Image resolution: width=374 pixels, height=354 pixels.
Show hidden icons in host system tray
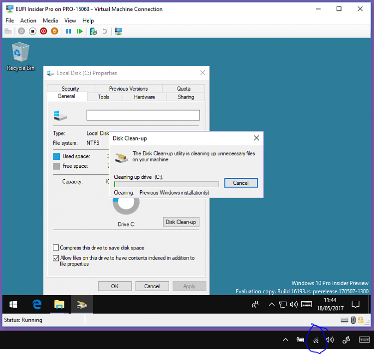pyautogui.click(x=285, y=340)
